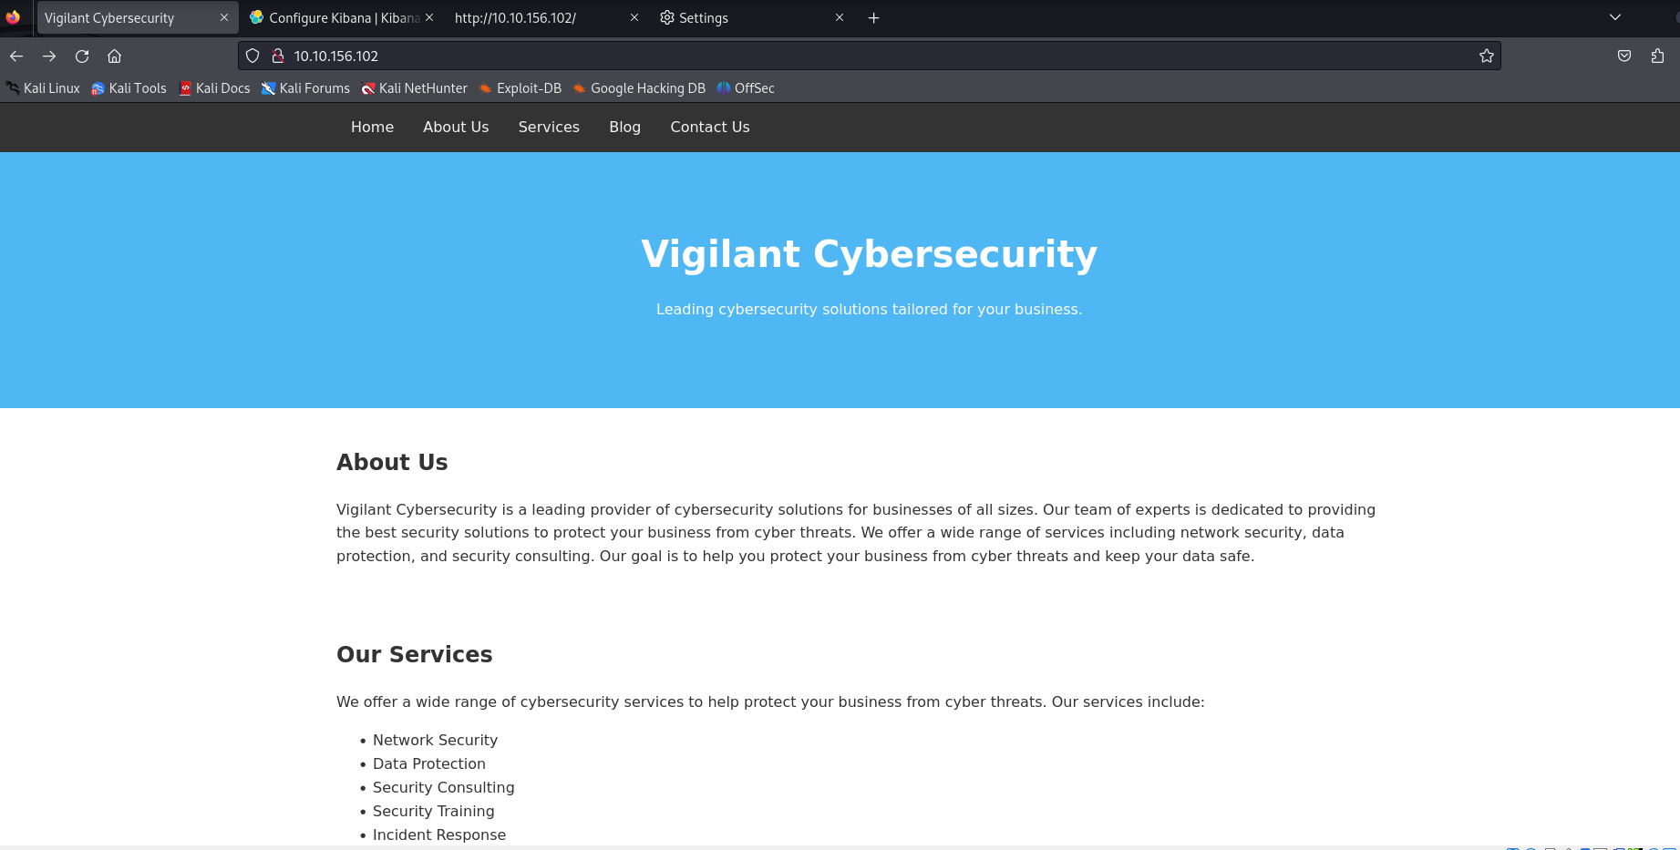Open a new tab with plus button
Screen dimensions: 1680x850
pyautogui.click(x=873, y=18)
